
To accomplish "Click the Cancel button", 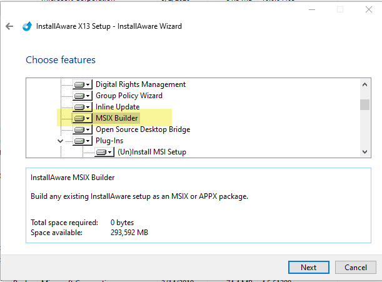I will pyautogui.click(x=356, y=268).
